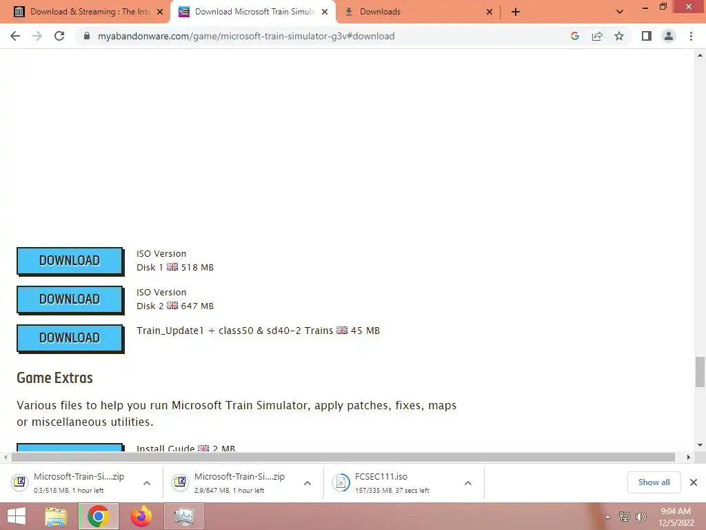The height and width of the screenshot is (530, 706).
Task: Expand options for the 2.9/647 MB download
Action: [x=307, y=483]
